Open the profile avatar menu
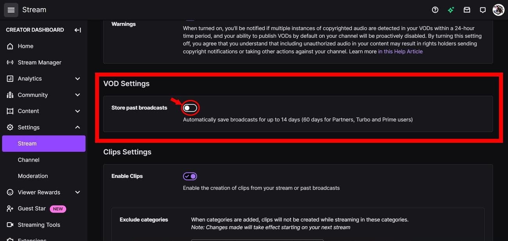This screenshot has width=508, height=241. [498, 10]
